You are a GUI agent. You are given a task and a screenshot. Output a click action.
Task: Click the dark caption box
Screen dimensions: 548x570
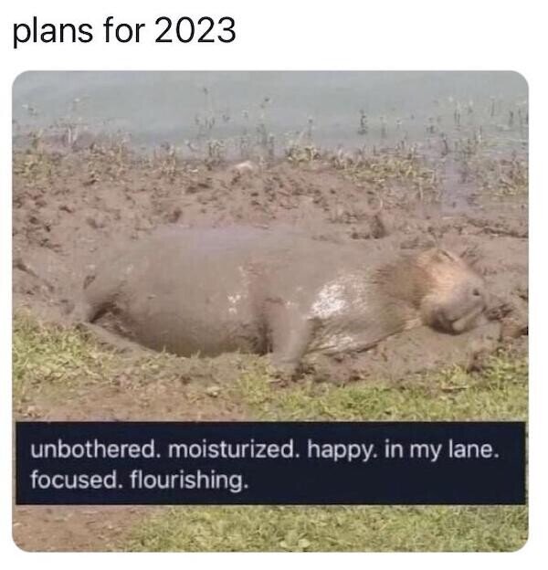pyautogui.click(x=270, y=463)
